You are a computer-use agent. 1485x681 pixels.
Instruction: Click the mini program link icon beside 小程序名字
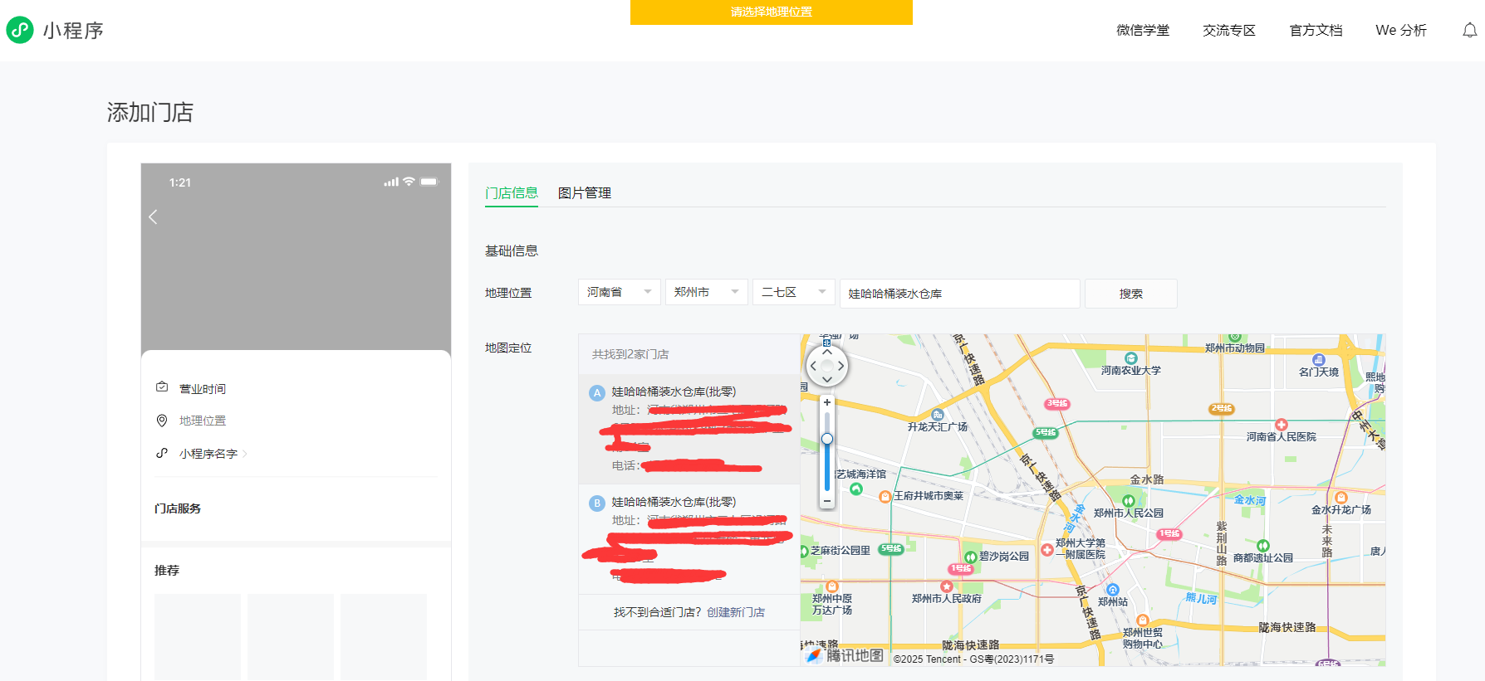coord(162,453)
